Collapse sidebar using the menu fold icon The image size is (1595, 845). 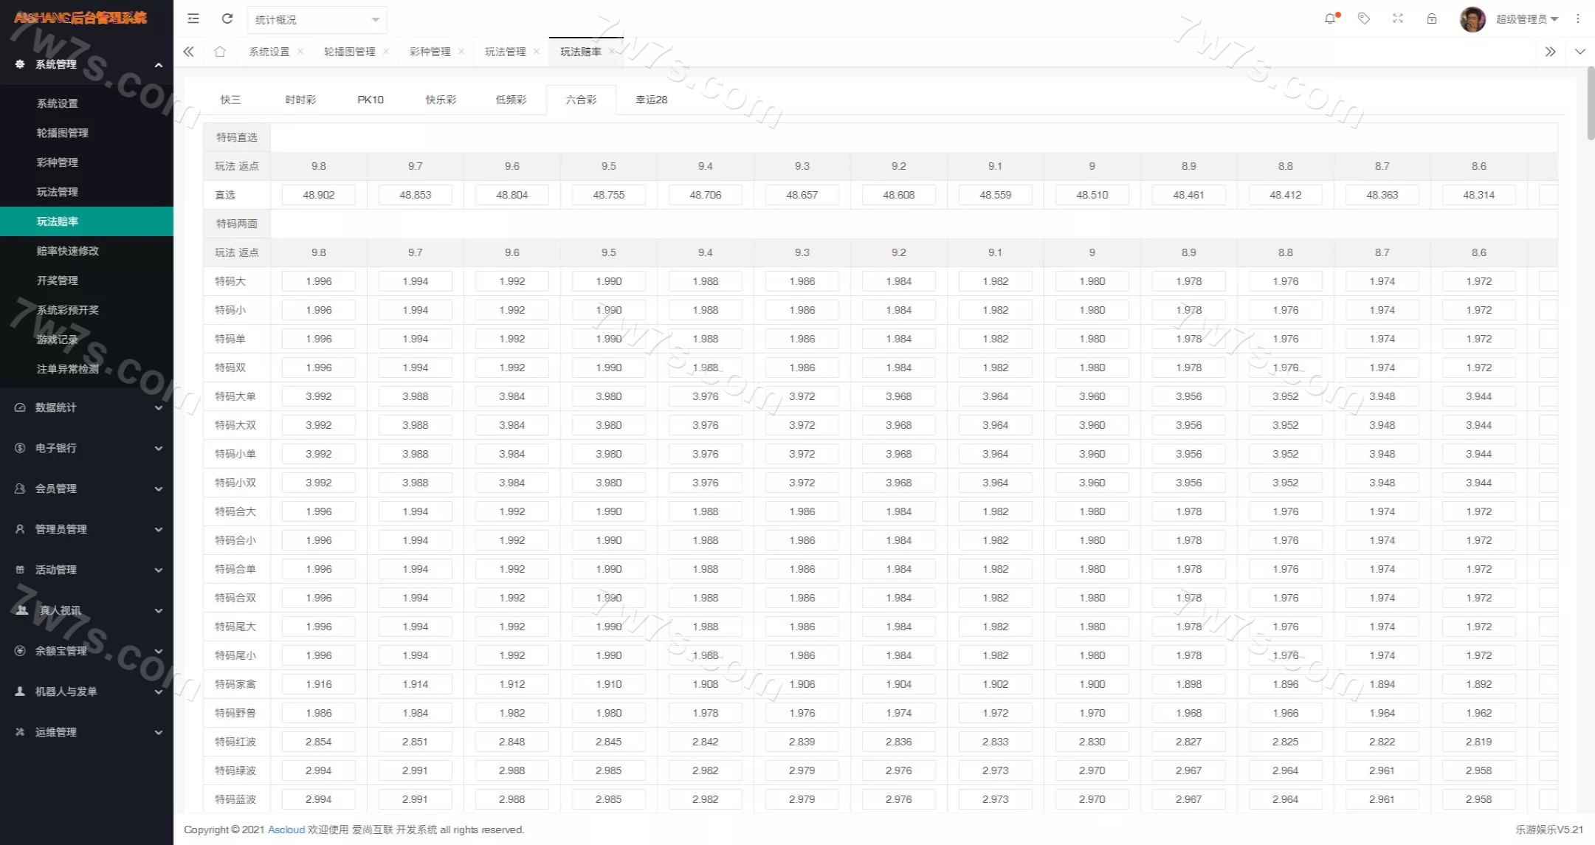click(x=193, y=19)
